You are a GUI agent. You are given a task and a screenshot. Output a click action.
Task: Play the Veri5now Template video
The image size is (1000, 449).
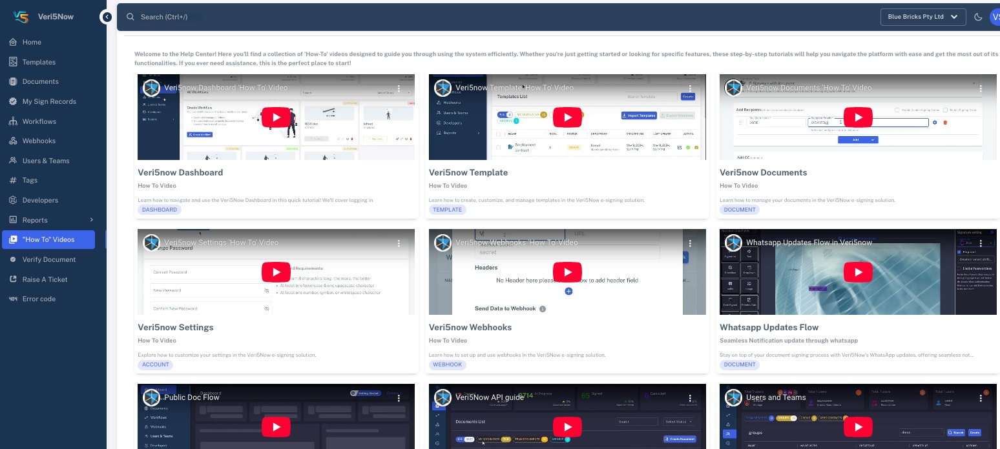point(567,117)
